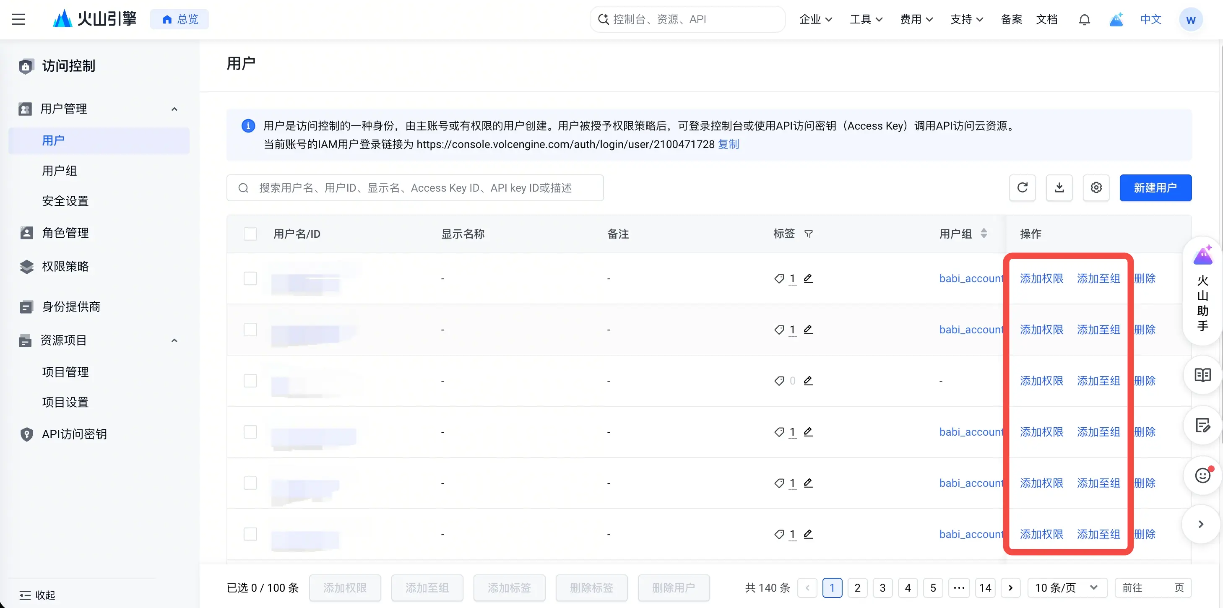Check the first user row checkbox
1223x608 pixels.
(250, 278)
